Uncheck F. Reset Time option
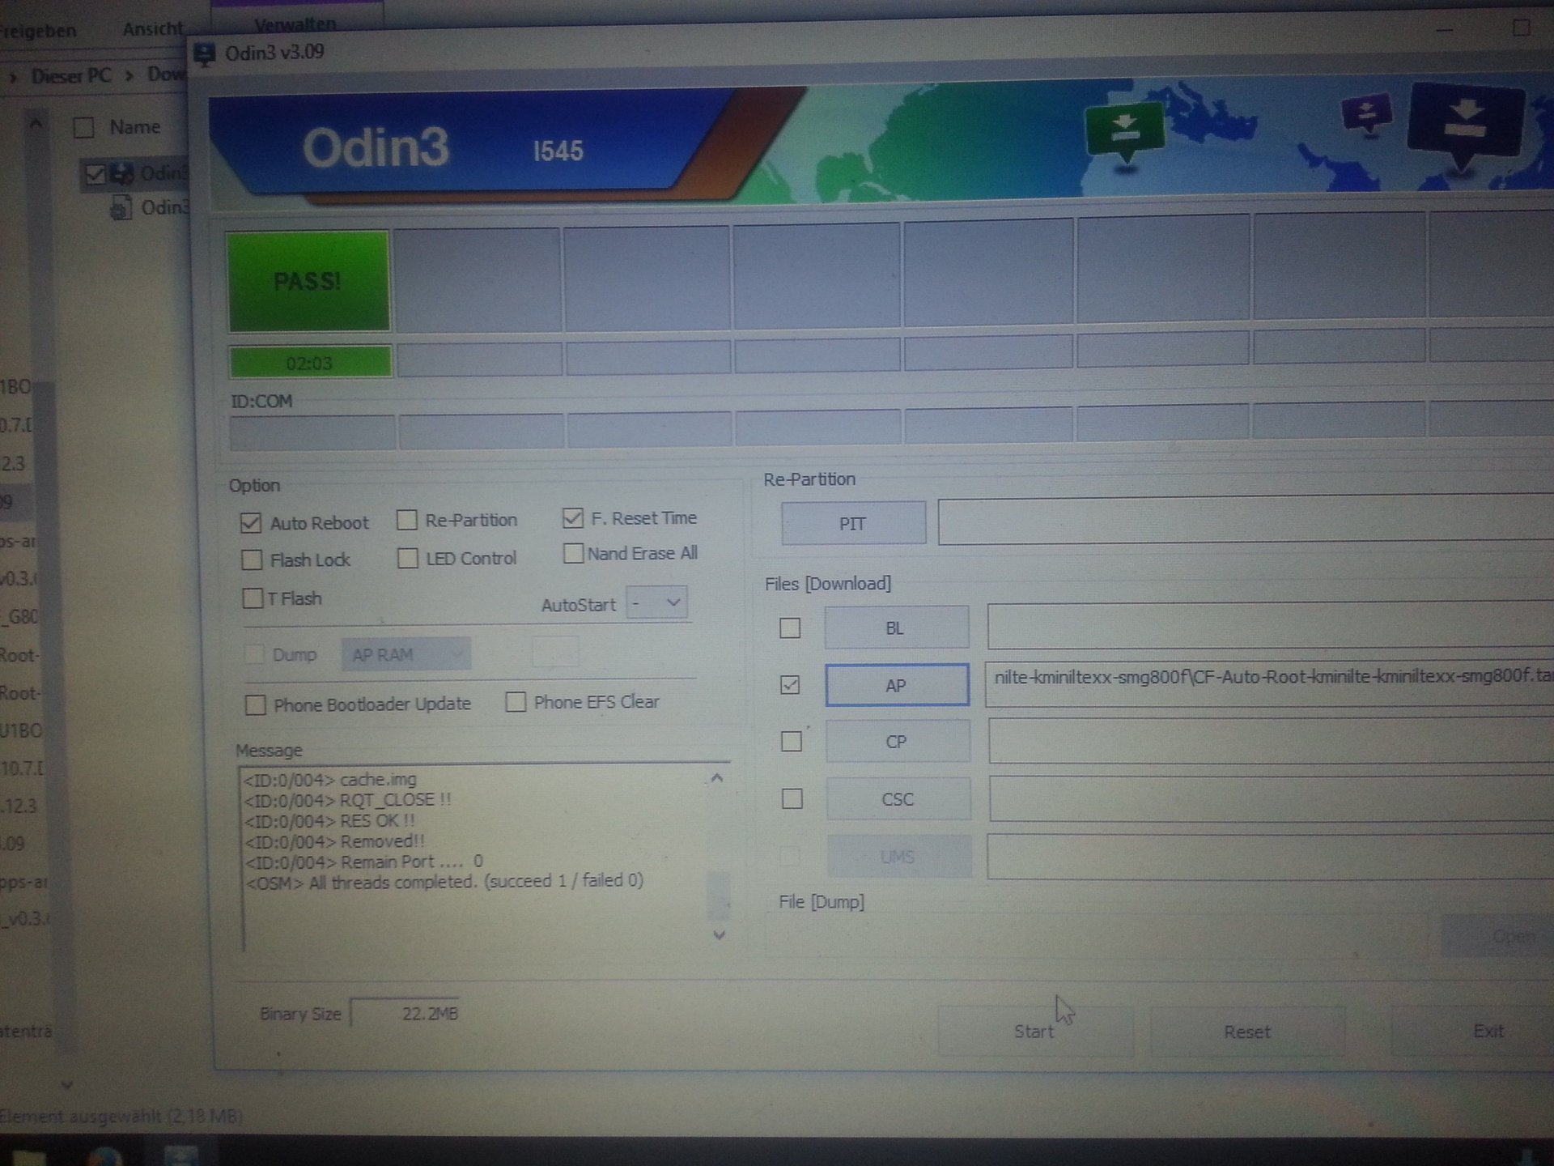 click(x=573, y=517)
